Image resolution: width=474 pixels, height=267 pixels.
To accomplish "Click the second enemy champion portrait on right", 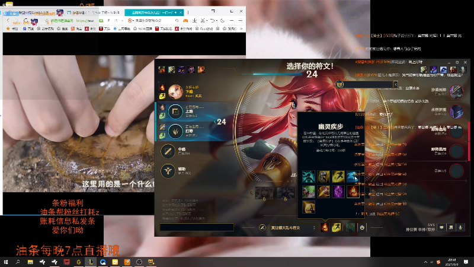I will pos(456,112).
